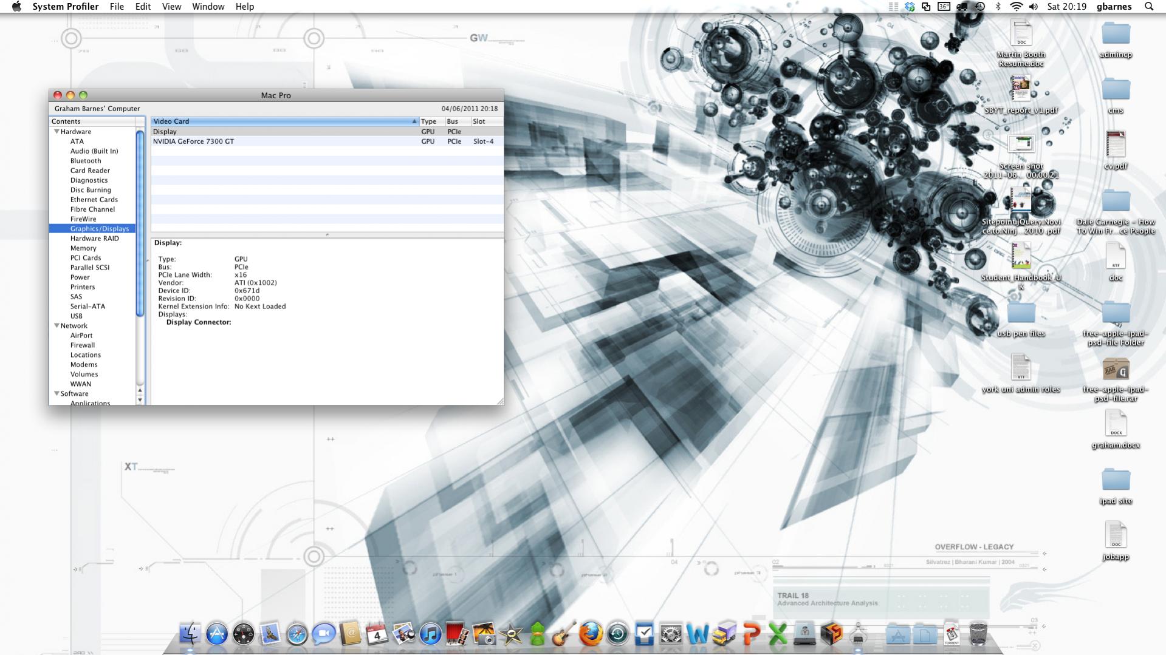Click the Bluetooth menu bar icon
The height and width of the screenshot is (655, 1166).
pyautogui.click(x=998, y=7)
